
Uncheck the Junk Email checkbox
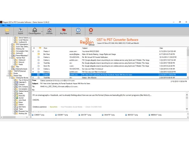point(15,100)
